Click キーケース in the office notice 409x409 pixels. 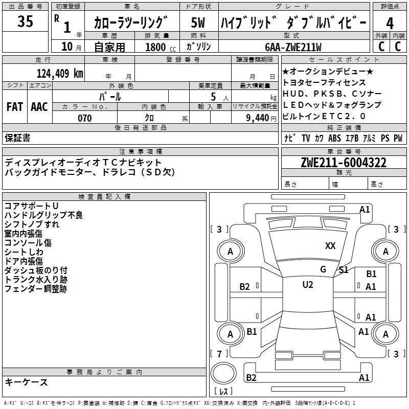[x=27, y=382]
